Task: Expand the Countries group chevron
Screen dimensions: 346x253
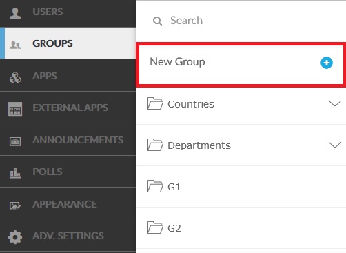Action: [335, 103]
